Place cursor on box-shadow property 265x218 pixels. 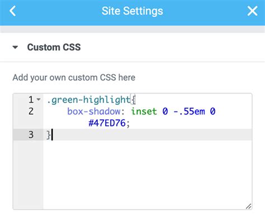tap(94, 112)
